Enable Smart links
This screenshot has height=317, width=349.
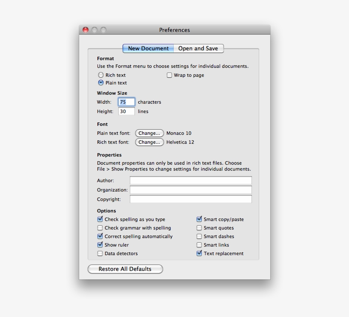click(x=199, y=244)
